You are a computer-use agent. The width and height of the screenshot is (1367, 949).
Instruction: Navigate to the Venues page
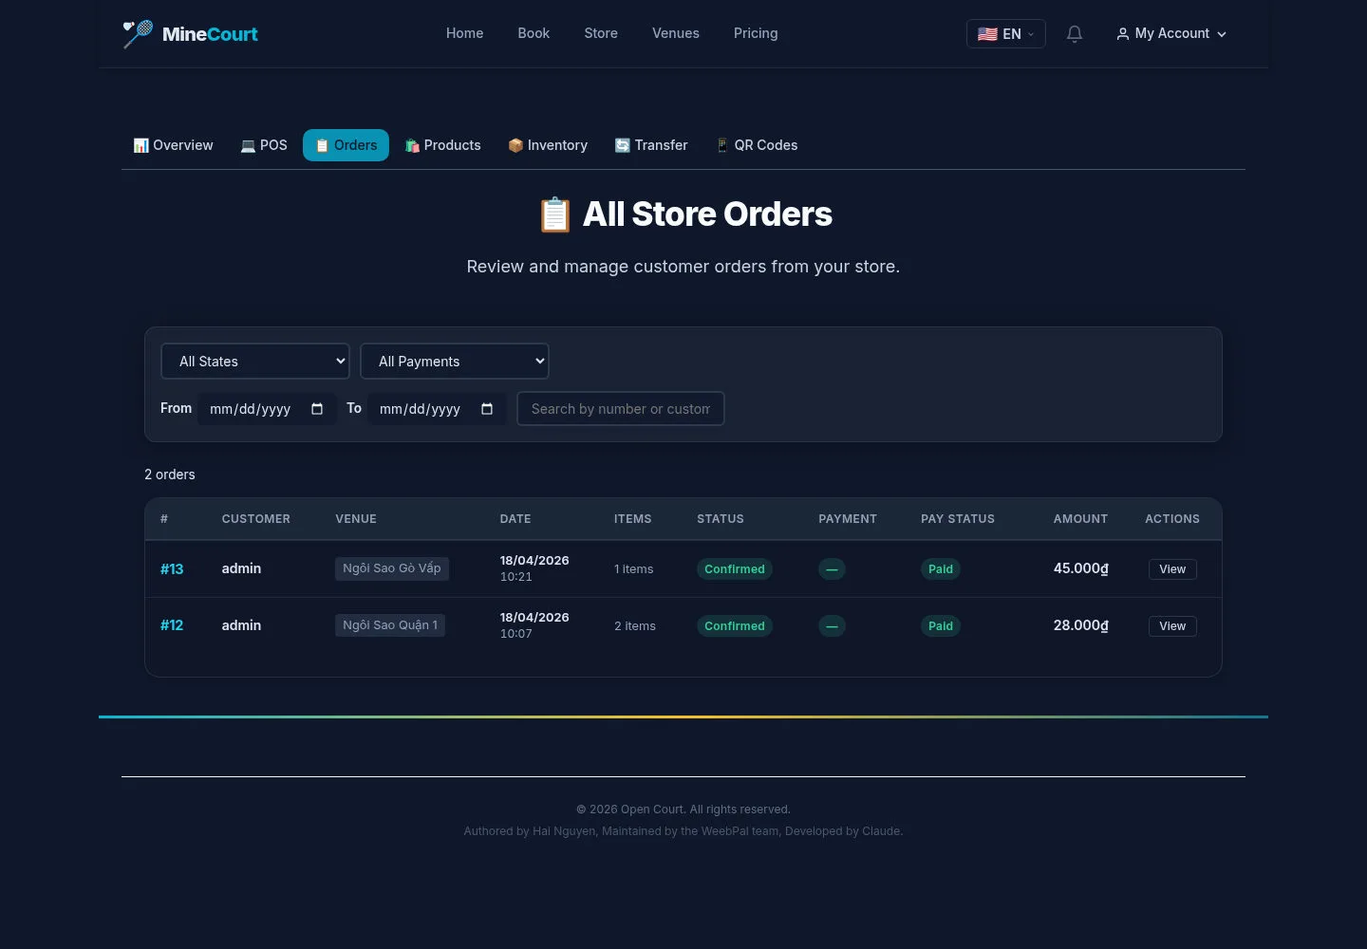point(676,33)
